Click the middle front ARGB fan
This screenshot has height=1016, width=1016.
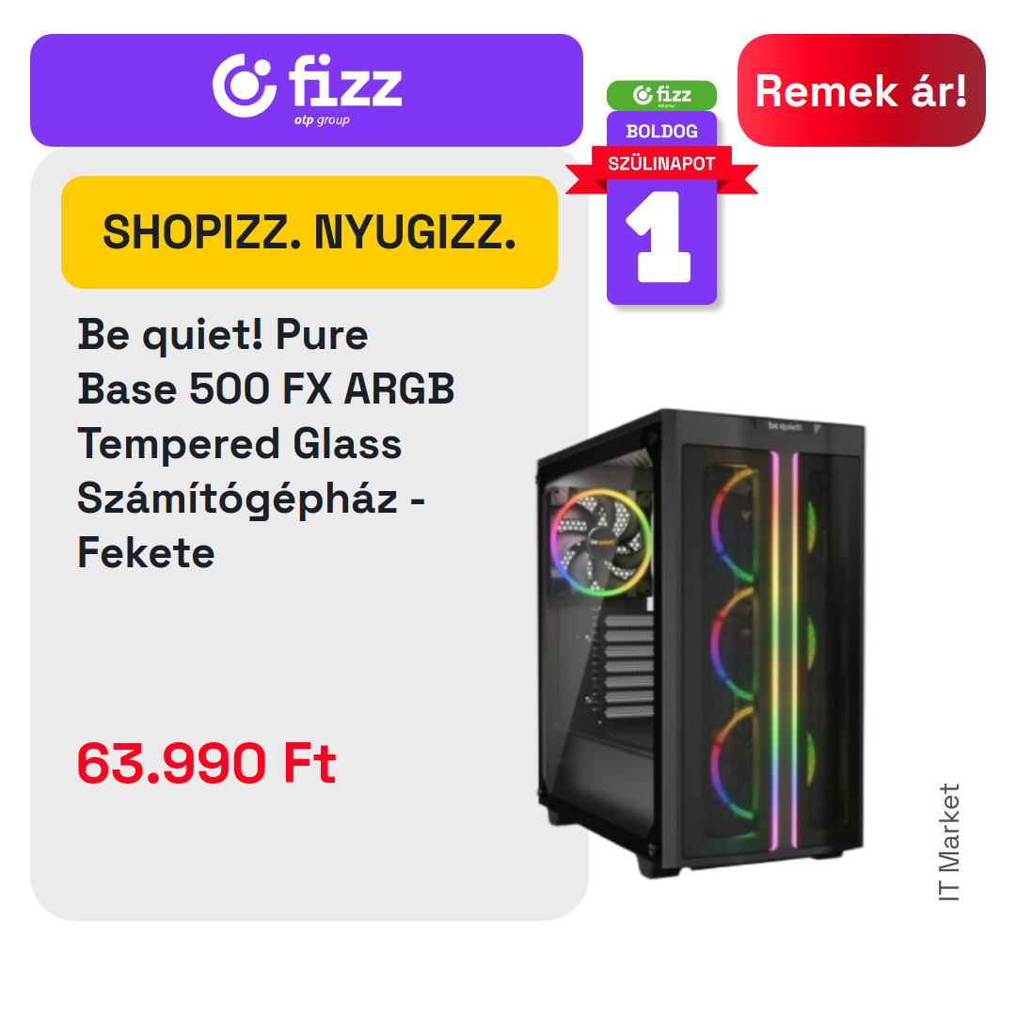[736, 644]
